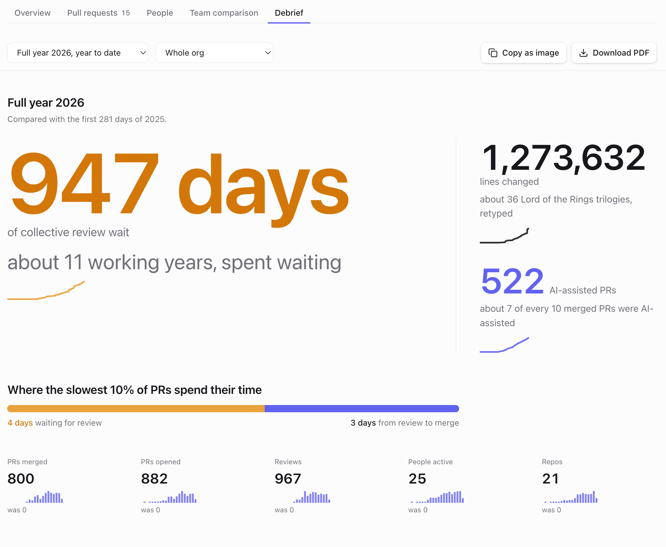Click the pull requests count badge 15
666x547 pixels.
click(x=126, y=13)
